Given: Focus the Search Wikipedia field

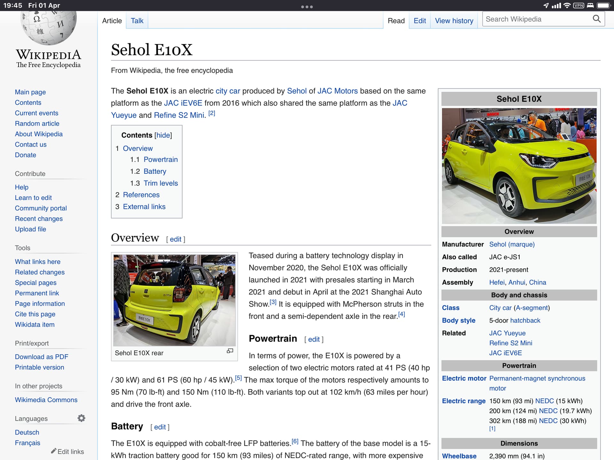Looking at the screenshot, I should tap(537, 19).
